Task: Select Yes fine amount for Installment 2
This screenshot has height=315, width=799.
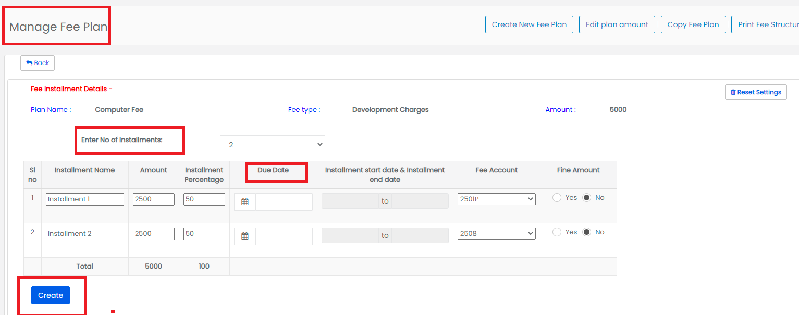Action: (x=557, y=232)
